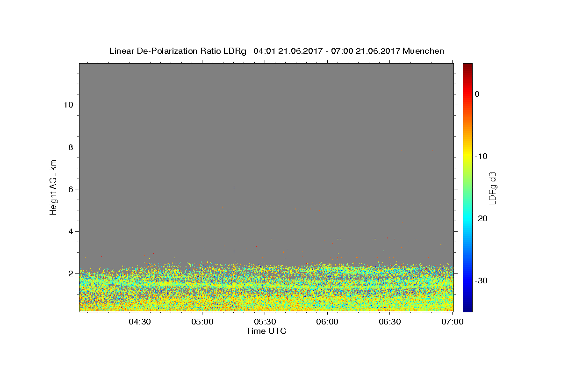Viewport: 561px width, 374px height.
Task: Click the 05:00 time tick label
Action: 202,322
